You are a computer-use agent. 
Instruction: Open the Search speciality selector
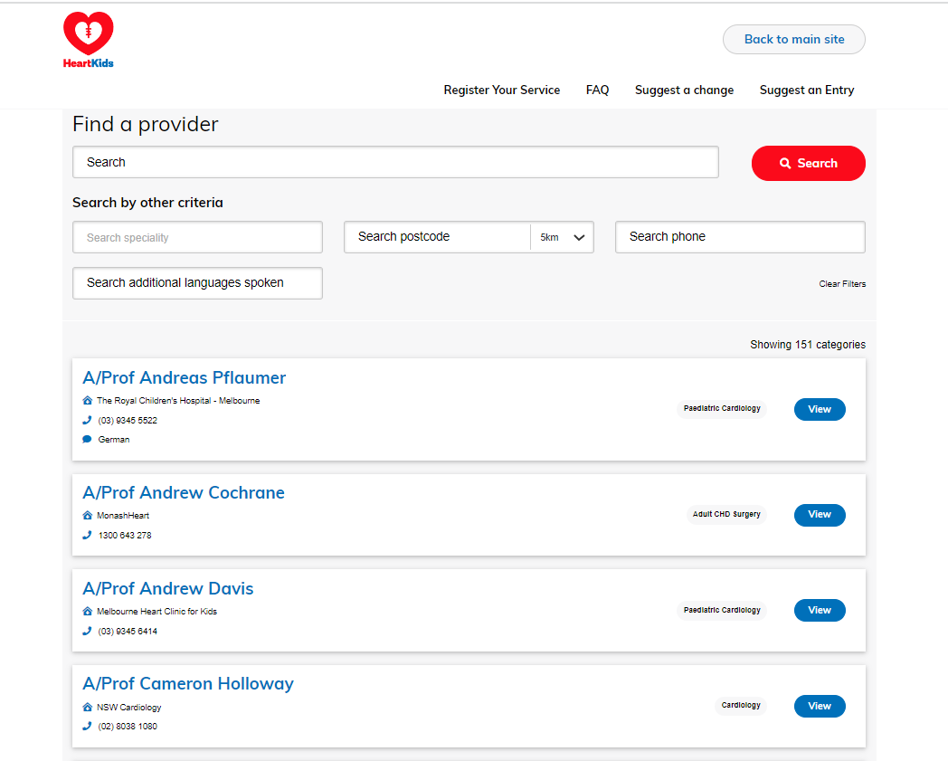tap(197, 237)
